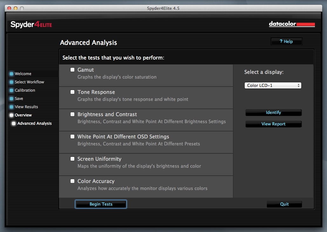Click the blue Welcome step indicator
This screenshot has width=327, height=232.
pos(11,74)
